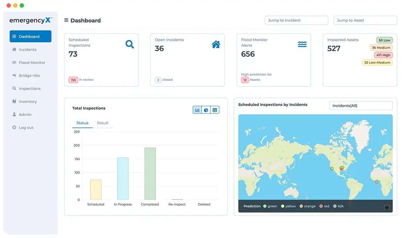Click the waves icon on Flood Monitor Alerts card
407x238 pixels.
click(302, 44)
